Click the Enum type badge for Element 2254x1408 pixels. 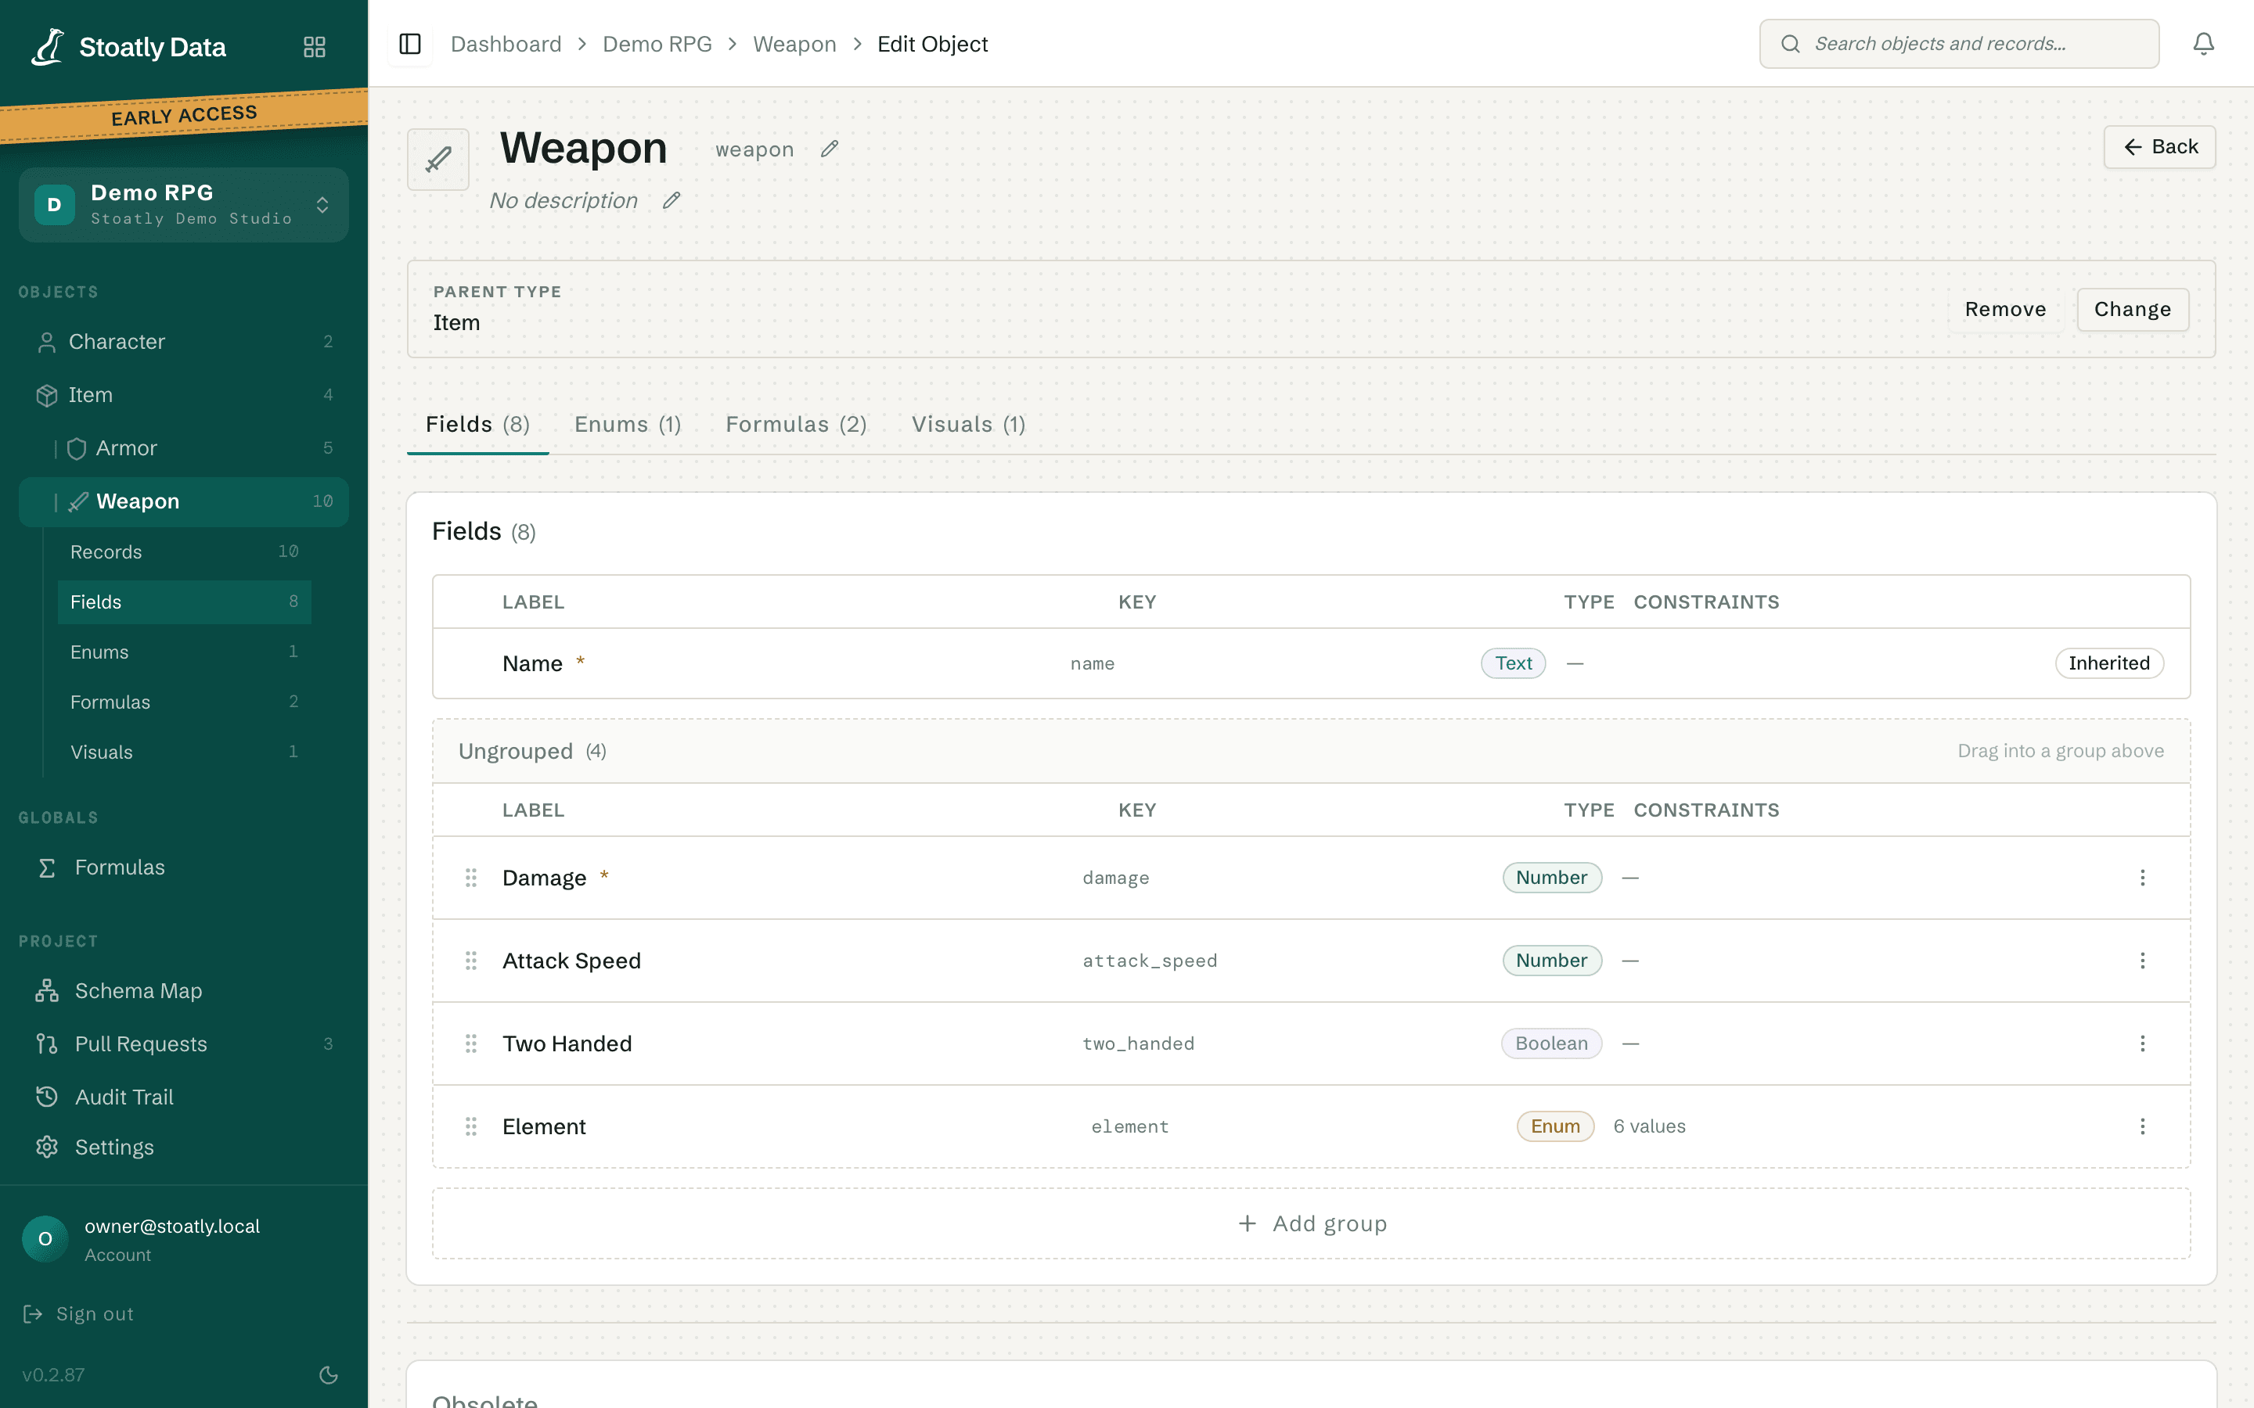1554,1126
